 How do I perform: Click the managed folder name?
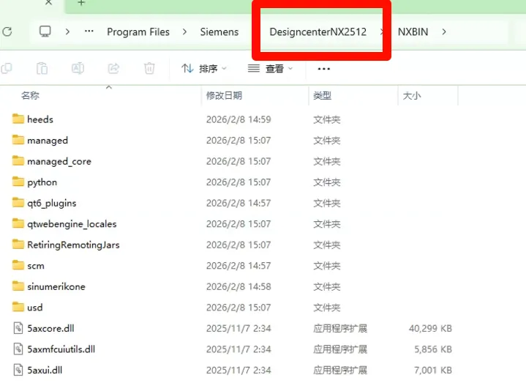(x=48, y=141)
